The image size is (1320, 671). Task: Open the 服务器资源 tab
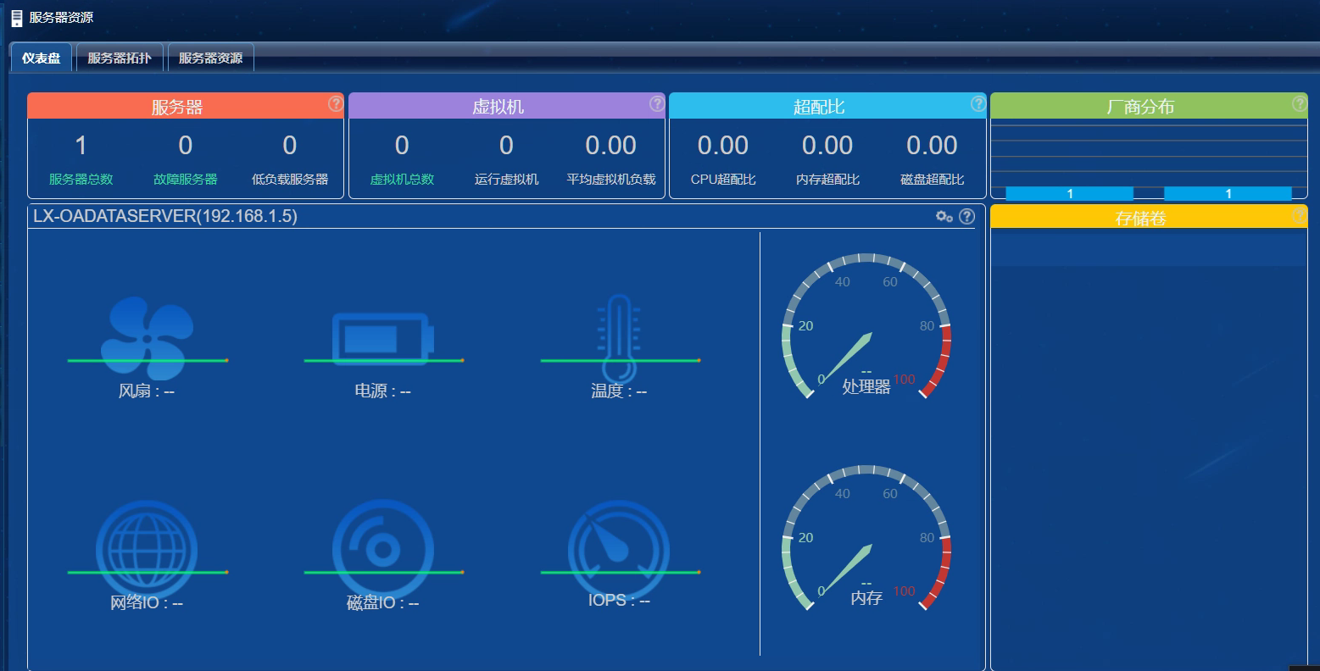pyautogui.click(x=211, y=58)
